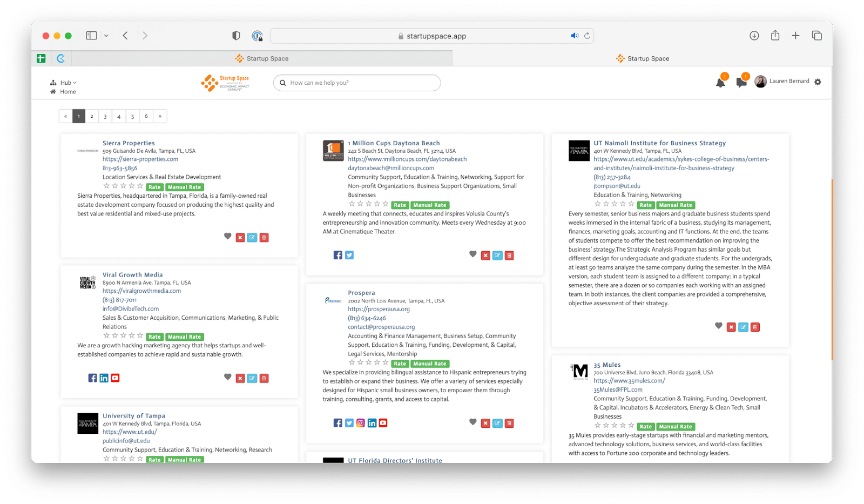Remove Prospera with the red X icon
The height and width of the screenshot is (504, 864).
pyautogui.click(x=485, y=424)
